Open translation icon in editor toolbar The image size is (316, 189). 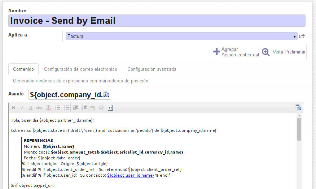tap(298, 107)
